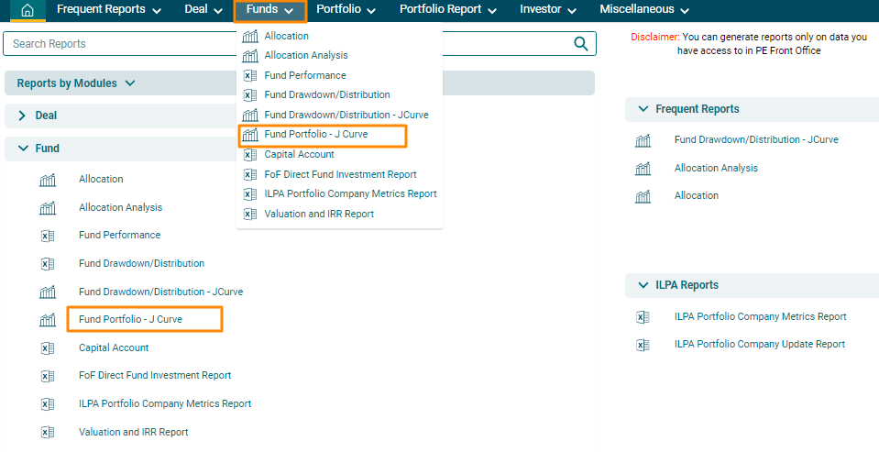
Task: Collapse the ILPA Reports panel
Action: tap(643, 285)
